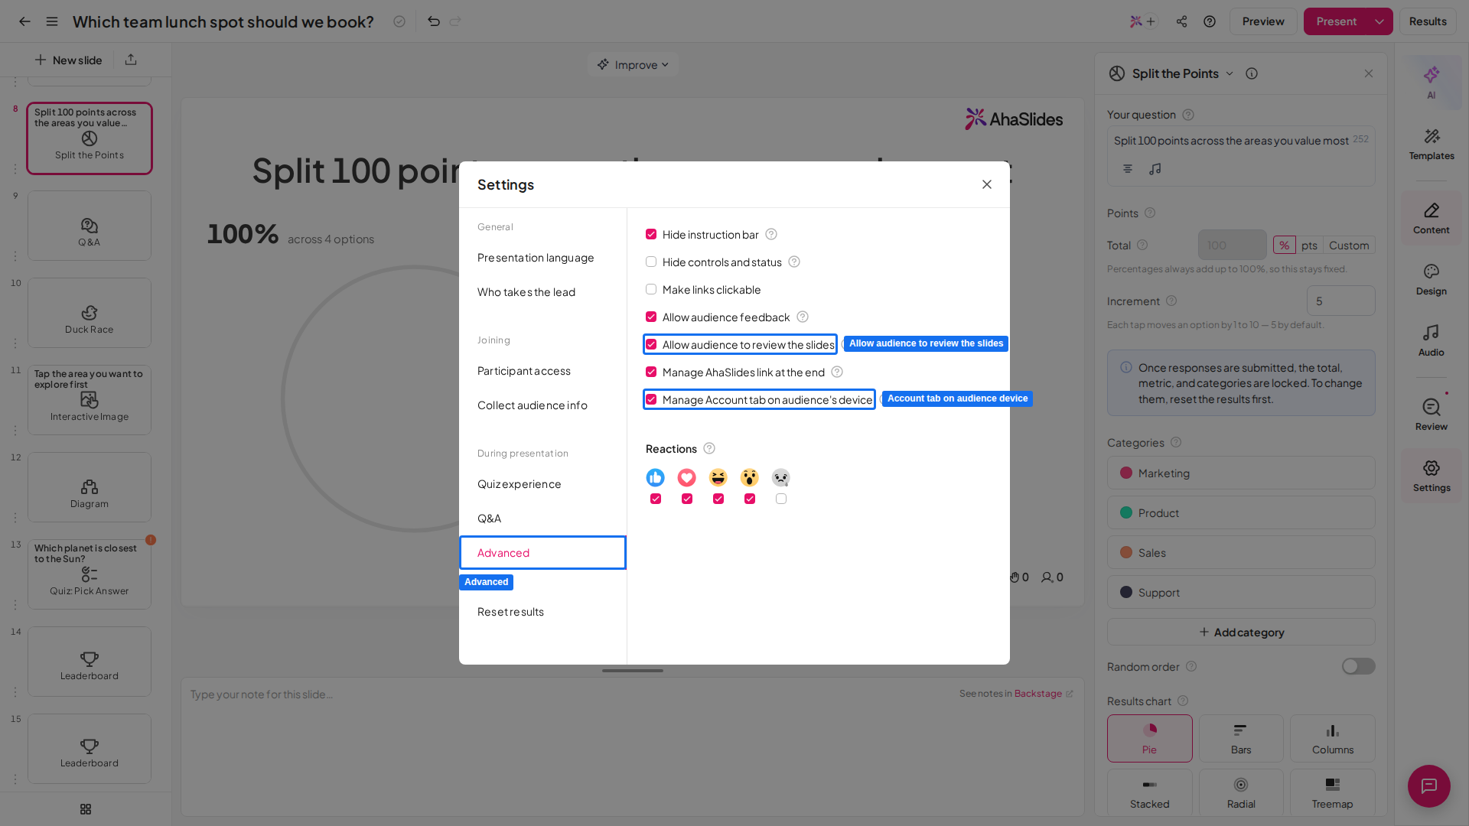Open Participant access settings
Viewport: 1469px width, 826px height.
pos(524,371)
